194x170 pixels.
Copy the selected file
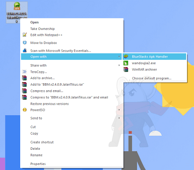71,133
